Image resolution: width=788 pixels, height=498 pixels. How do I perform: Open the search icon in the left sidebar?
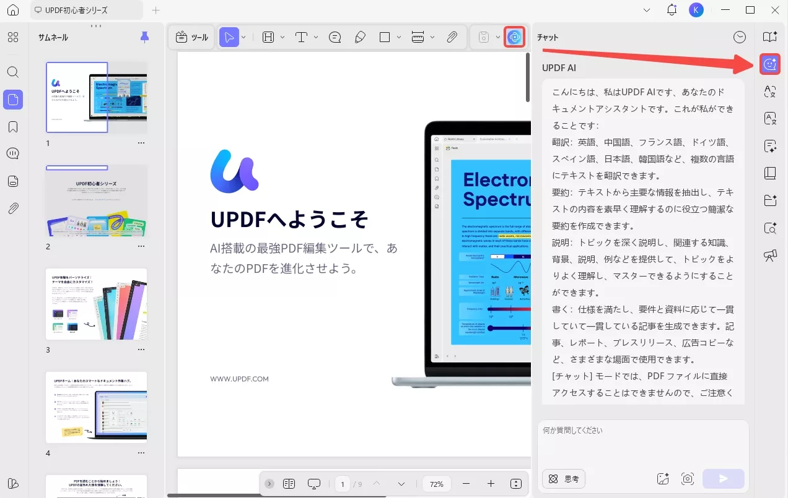(x=13, y=72)
